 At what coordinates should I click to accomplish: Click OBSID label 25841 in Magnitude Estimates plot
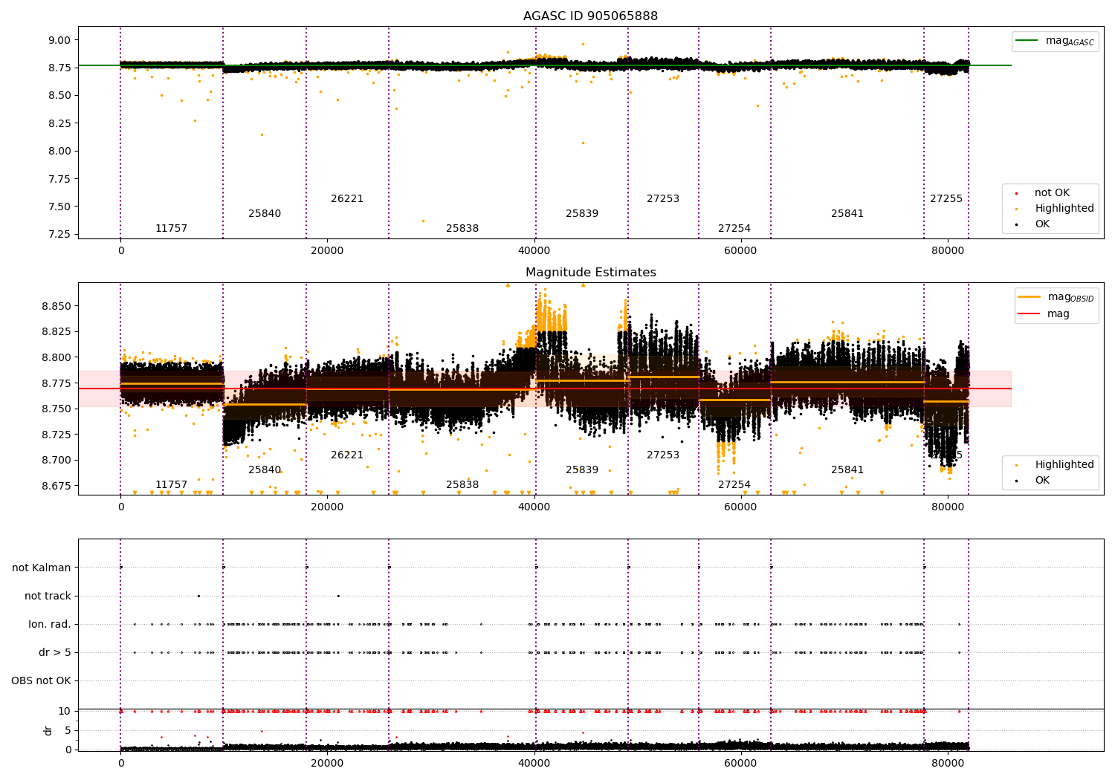[x=847, y=470]
